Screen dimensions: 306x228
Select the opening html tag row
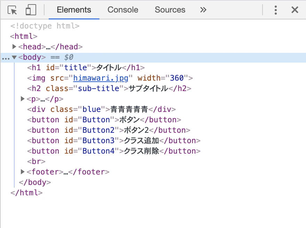click(24, 36)
